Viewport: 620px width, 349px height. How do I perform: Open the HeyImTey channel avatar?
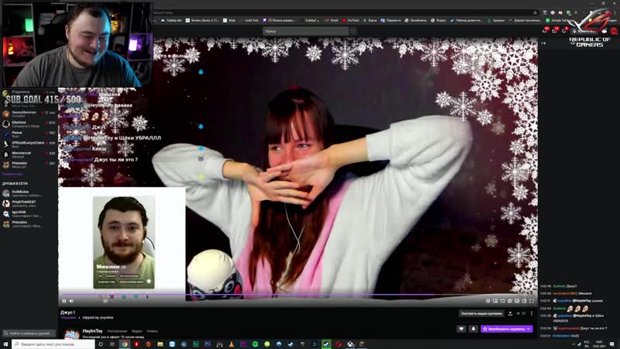pyautogui.click(x=71, y=334)
